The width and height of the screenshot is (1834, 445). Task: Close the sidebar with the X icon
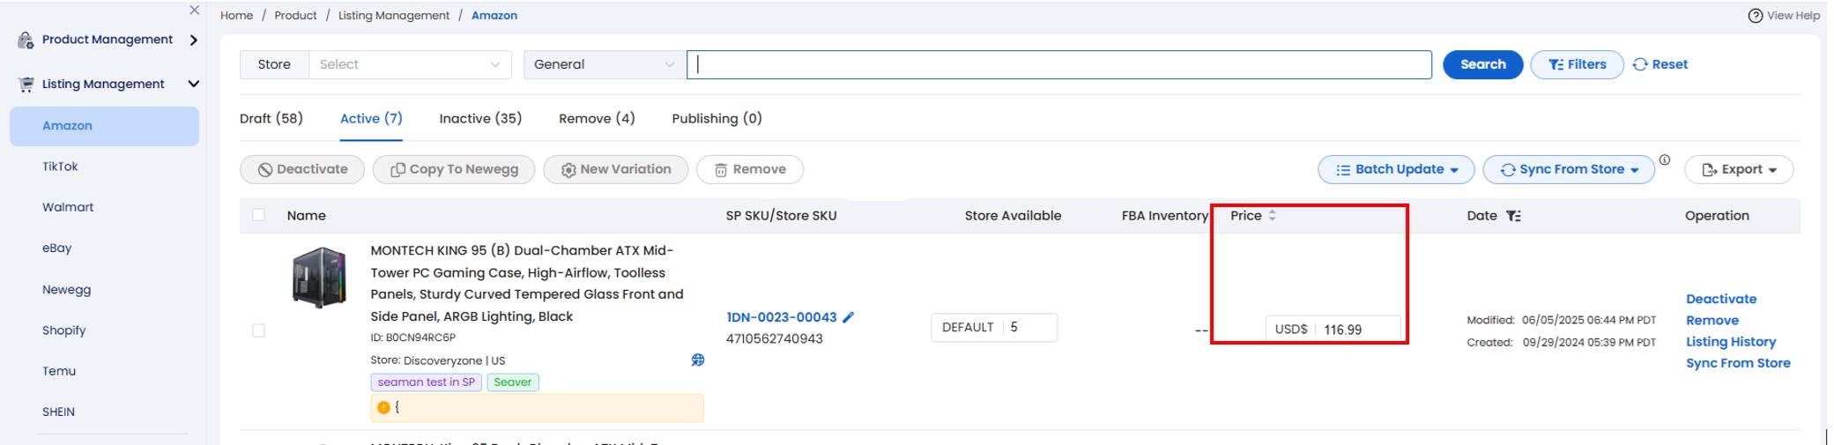pos(195,11)
